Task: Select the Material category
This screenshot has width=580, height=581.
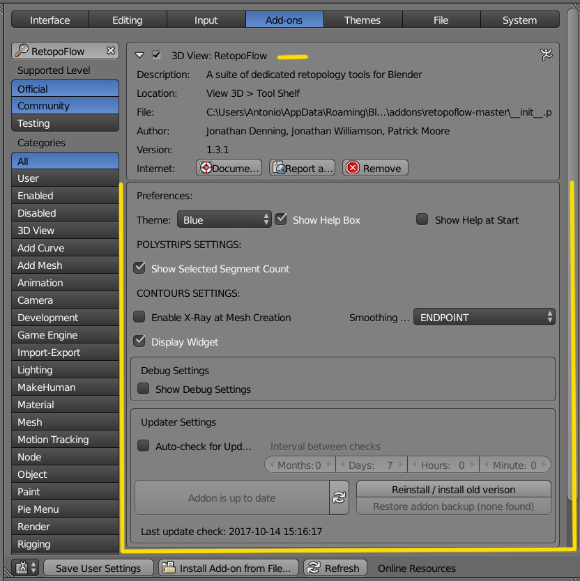Action: (x=65, y=405)
